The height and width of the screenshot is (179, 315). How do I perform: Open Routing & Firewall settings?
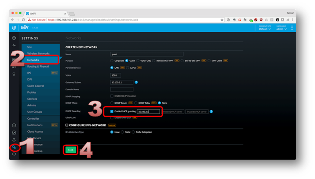click(x=38, y=67)
